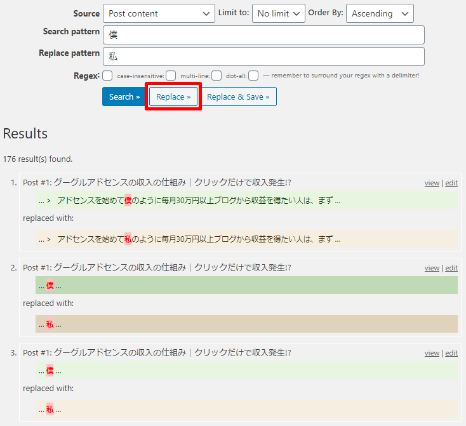Click the Replace & Save button
This screenshot has height=426, width=466.
point(238,97)
